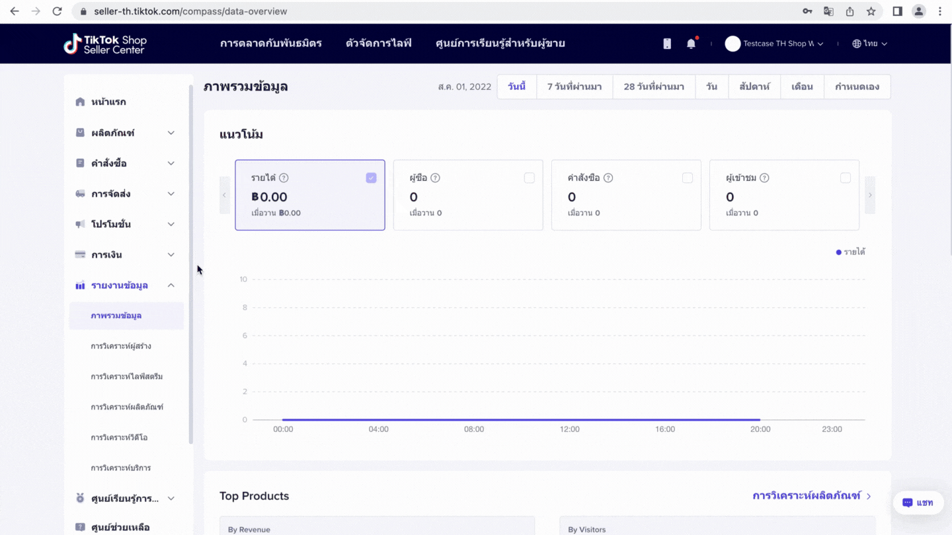The width and height of the screenshot is (952, 535).
Task: Reload the page with browser refresh icon
Action: 57,11
